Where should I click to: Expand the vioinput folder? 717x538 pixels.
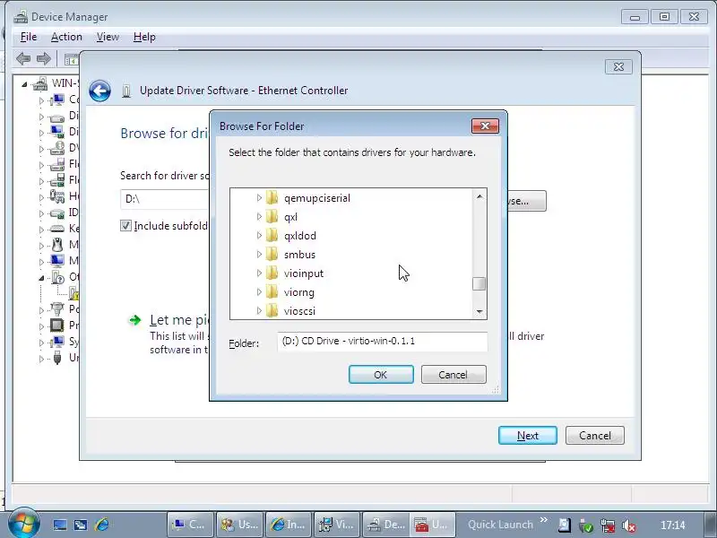pyautogui.click(x=259, y=273)
